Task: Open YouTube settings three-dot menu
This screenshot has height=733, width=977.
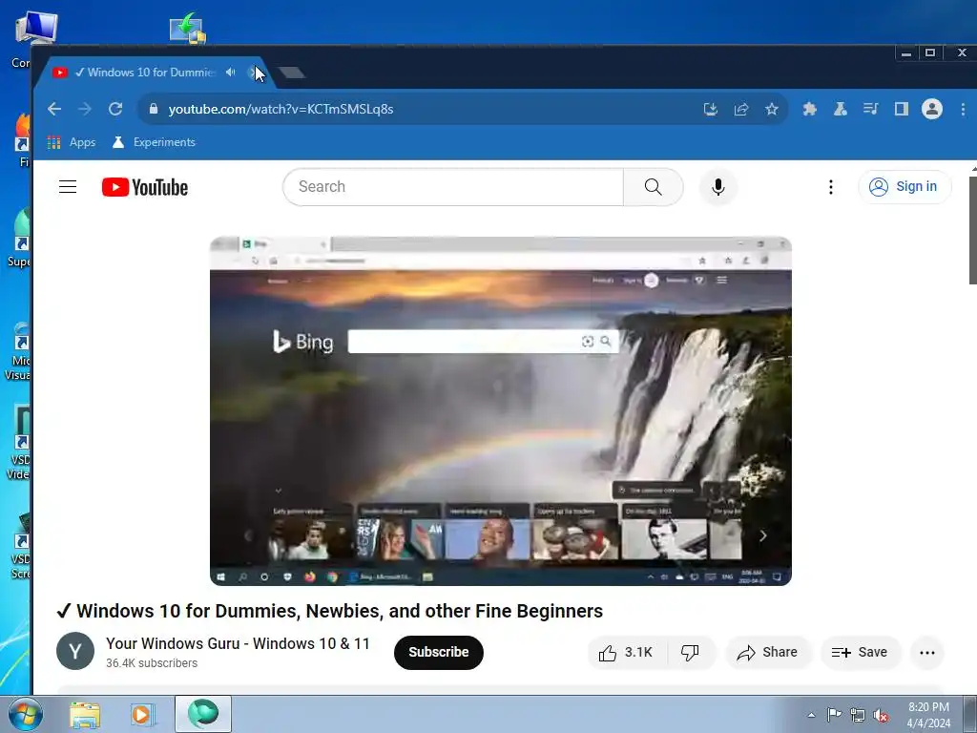Action: coord(831,187)
